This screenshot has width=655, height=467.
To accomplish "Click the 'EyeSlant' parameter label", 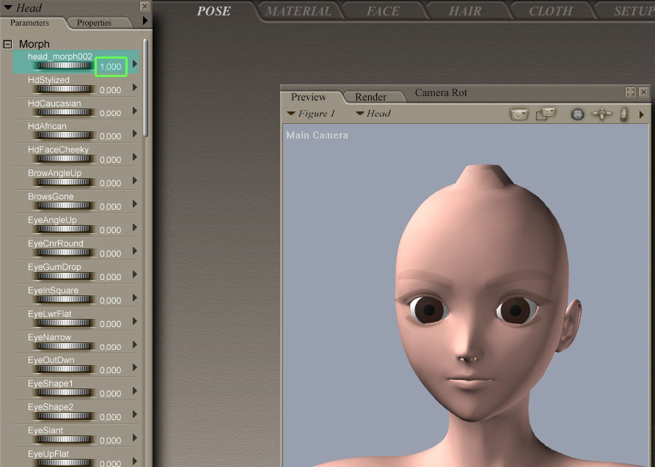I will (x=45, y=430).
